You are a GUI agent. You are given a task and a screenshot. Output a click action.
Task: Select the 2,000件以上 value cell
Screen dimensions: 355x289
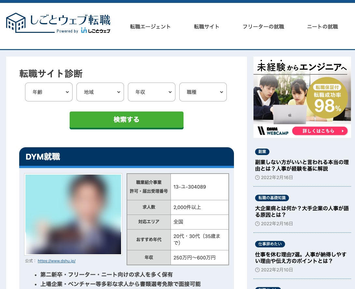[199, 207]
